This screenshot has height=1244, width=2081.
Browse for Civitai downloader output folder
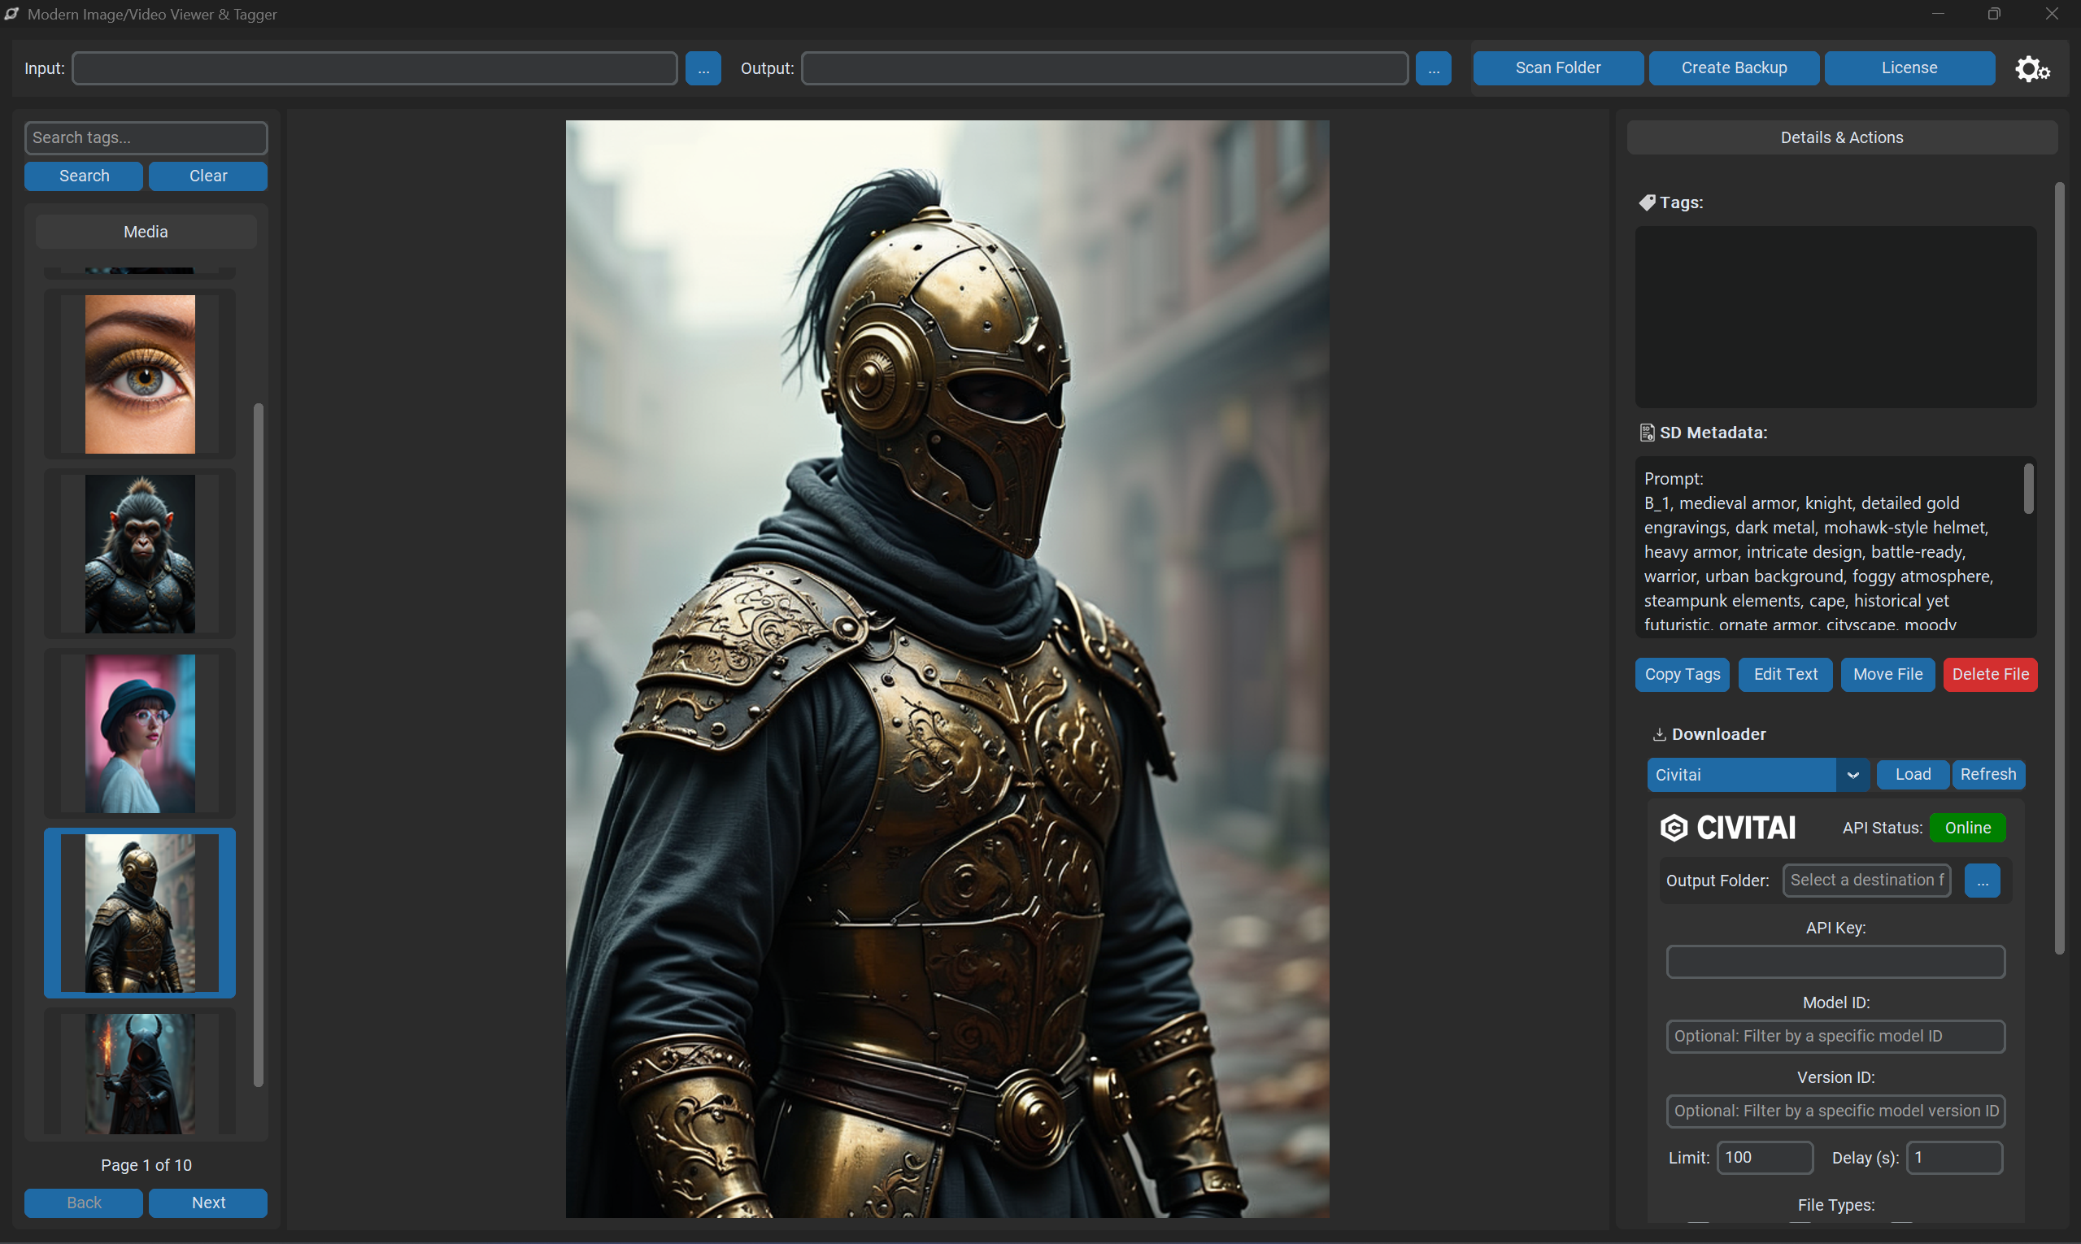[x=1982, y=881]
